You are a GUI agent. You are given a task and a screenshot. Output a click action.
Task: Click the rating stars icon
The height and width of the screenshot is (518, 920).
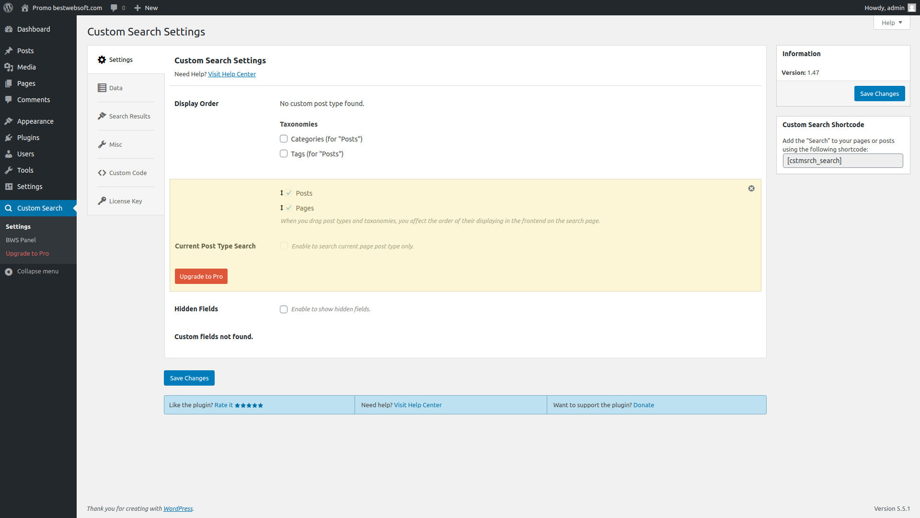(x=249, y=405)
